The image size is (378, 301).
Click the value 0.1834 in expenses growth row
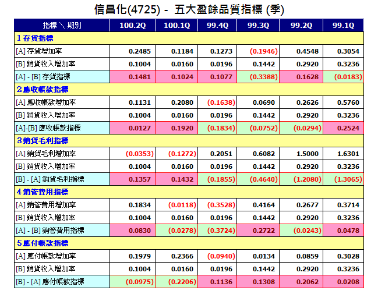click(140, 205)
